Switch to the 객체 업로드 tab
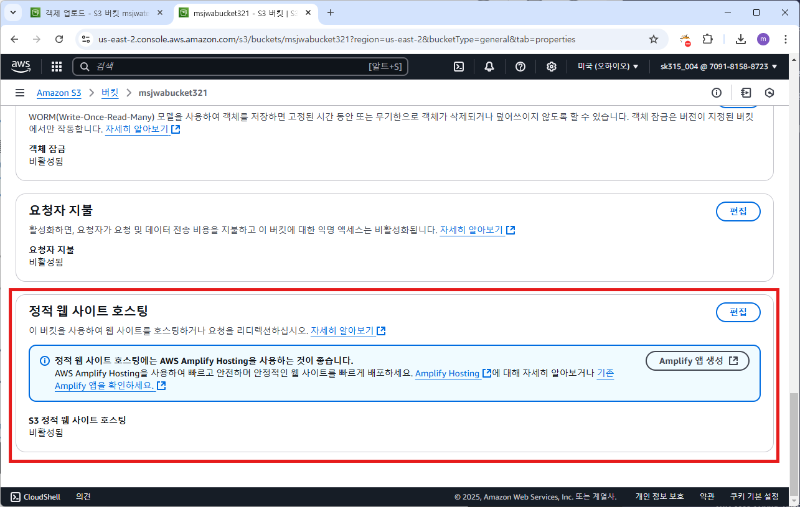 (97, 12)
